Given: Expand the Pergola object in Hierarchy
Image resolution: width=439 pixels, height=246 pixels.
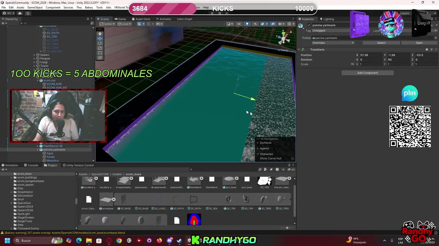Looking at the screenshot, I should click(35, 59).
